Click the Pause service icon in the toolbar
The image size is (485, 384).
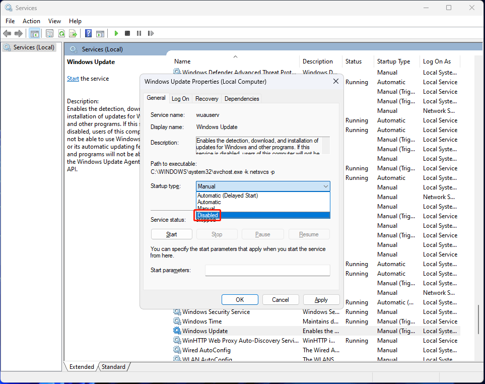[x=138, y=33]
